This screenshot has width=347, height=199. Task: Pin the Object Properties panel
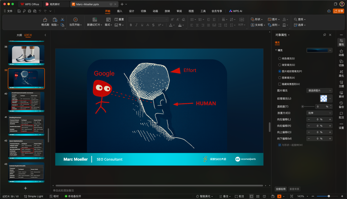coord(325,35)
